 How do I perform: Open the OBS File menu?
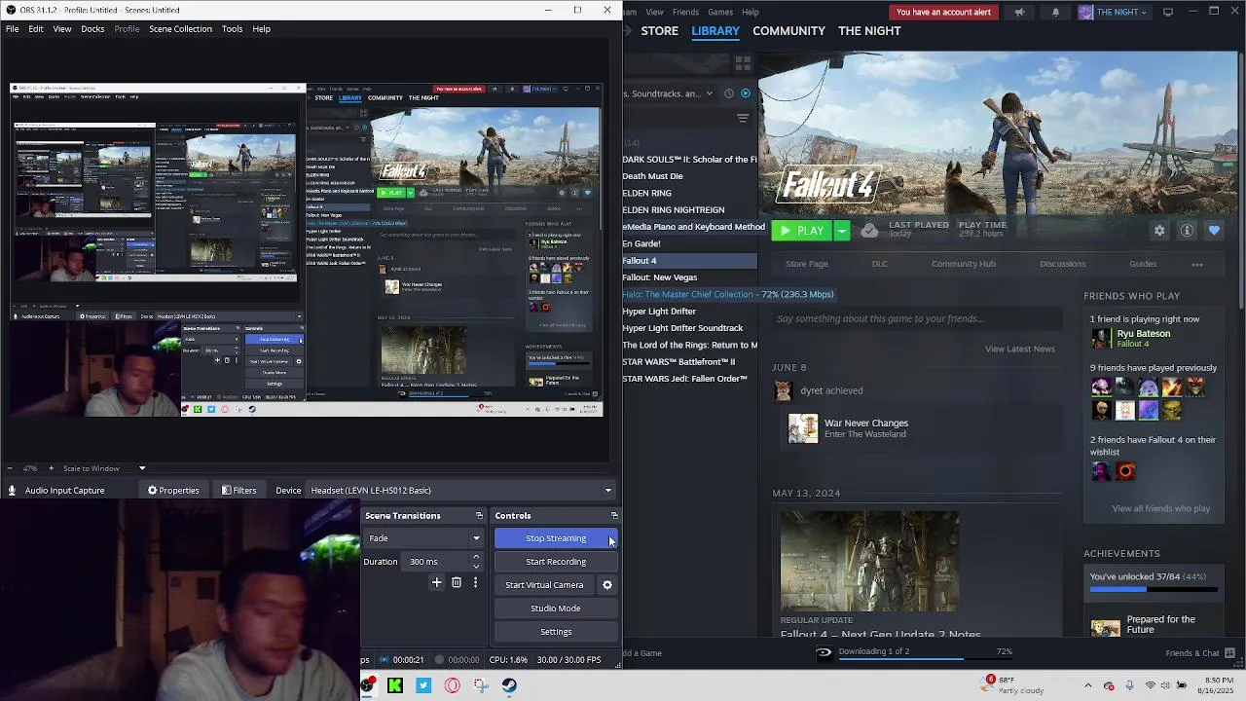point(12,29)
